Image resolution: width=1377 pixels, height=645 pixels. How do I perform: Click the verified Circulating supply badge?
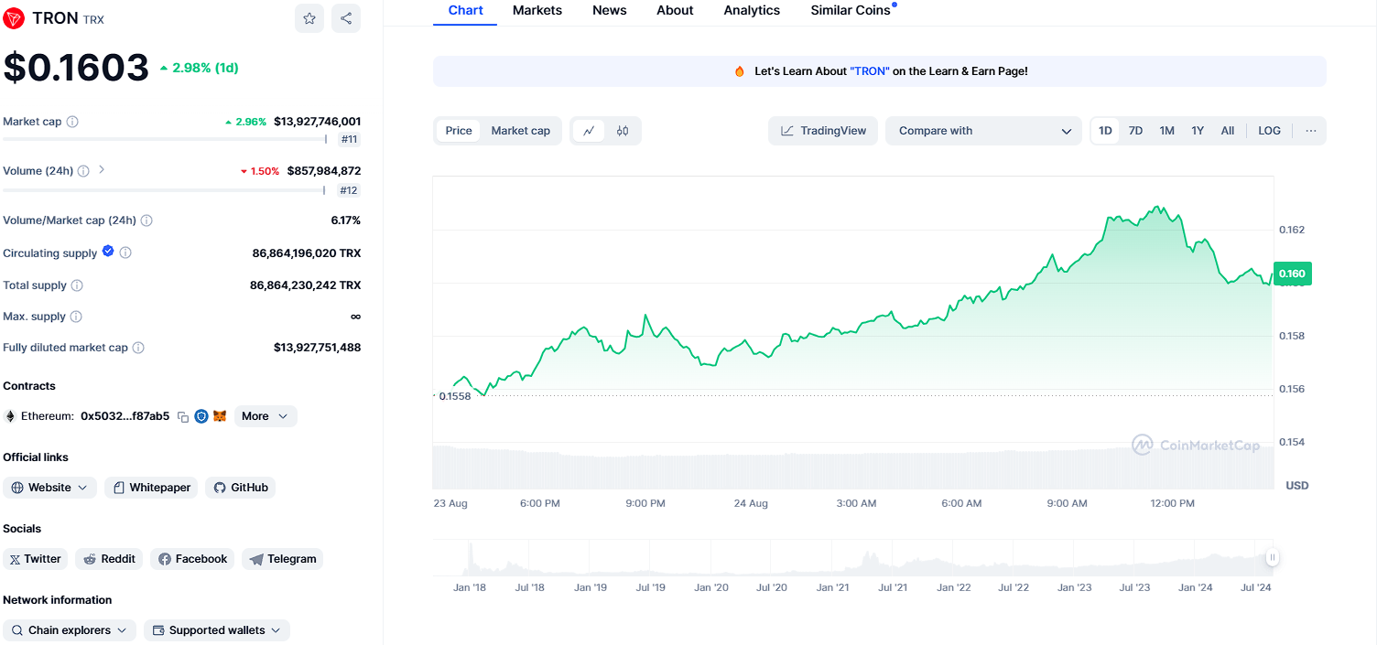[108, 251]
